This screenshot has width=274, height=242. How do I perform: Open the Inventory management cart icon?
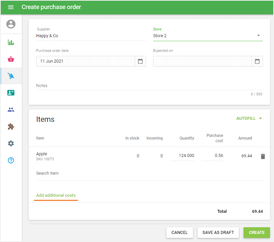(11, 76)
